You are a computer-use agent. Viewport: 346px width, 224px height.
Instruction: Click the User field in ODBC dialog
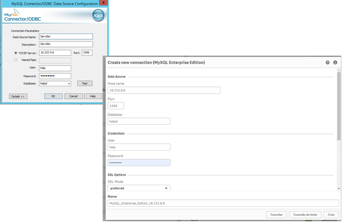click(55, 68)
